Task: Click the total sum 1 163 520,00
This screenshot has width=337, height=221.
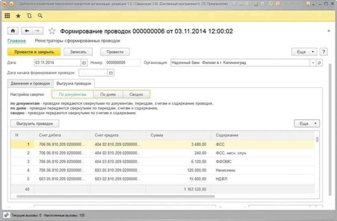Action: 195,189
